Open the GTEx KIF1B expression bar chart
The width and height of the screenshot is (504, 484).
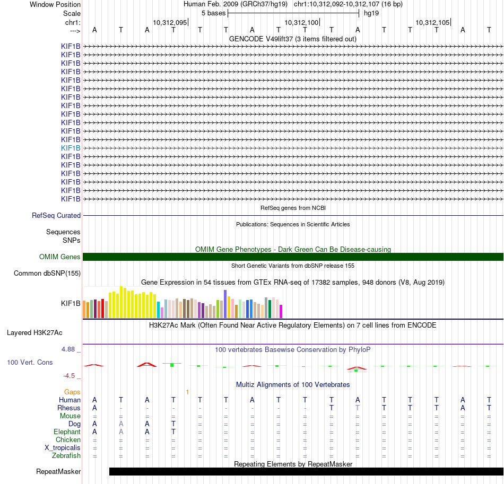coord(183,303)
